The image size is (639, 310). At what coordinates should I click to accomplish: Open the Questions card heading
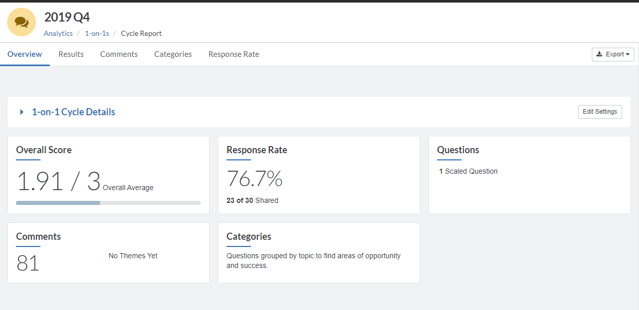pos(458,150)
